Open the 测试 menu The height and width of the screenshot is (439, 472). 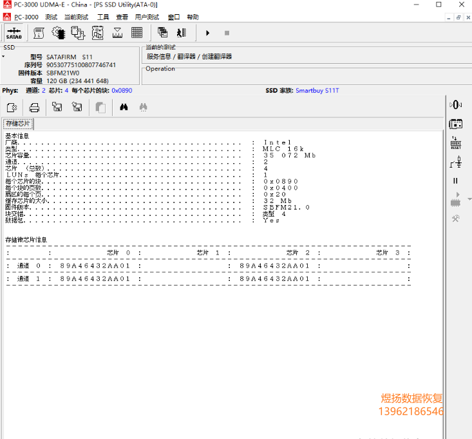(x=51, y=17)
